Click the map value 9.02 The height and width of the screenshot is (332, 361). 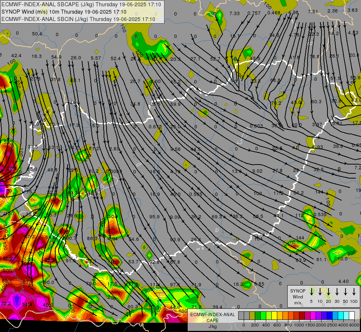coord(257,171)
